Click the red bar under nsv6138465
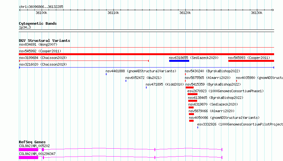The width and height of the screenshot is (283, 161). [x=193, y=101]
